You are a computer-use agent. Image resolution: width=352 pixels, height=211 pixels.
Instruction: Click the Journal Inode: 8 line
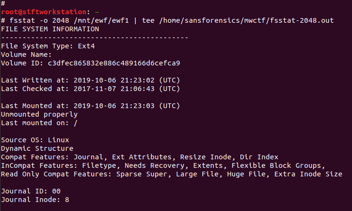[35, 200]
